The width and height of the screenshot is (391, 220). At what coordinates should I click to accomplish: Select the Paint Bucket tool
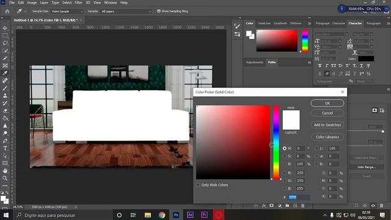5,118
